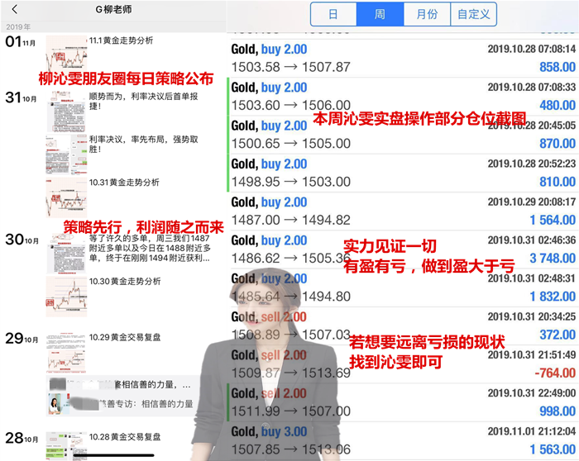Open page title G柳老师

pos(113,10)
